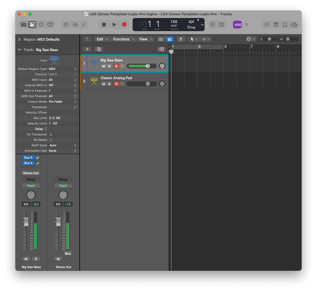
Task: Adjust the horizontal zoom slider
Action: (288, 39)
